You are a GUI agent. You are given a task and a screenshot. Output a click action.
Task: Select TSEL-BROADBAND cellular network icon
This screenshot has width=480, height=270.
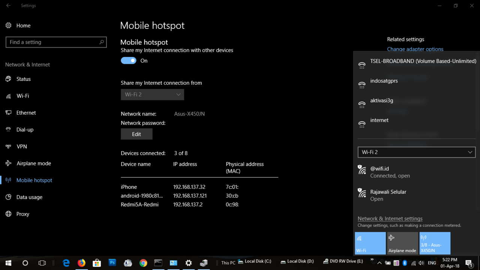coord(362,65)
